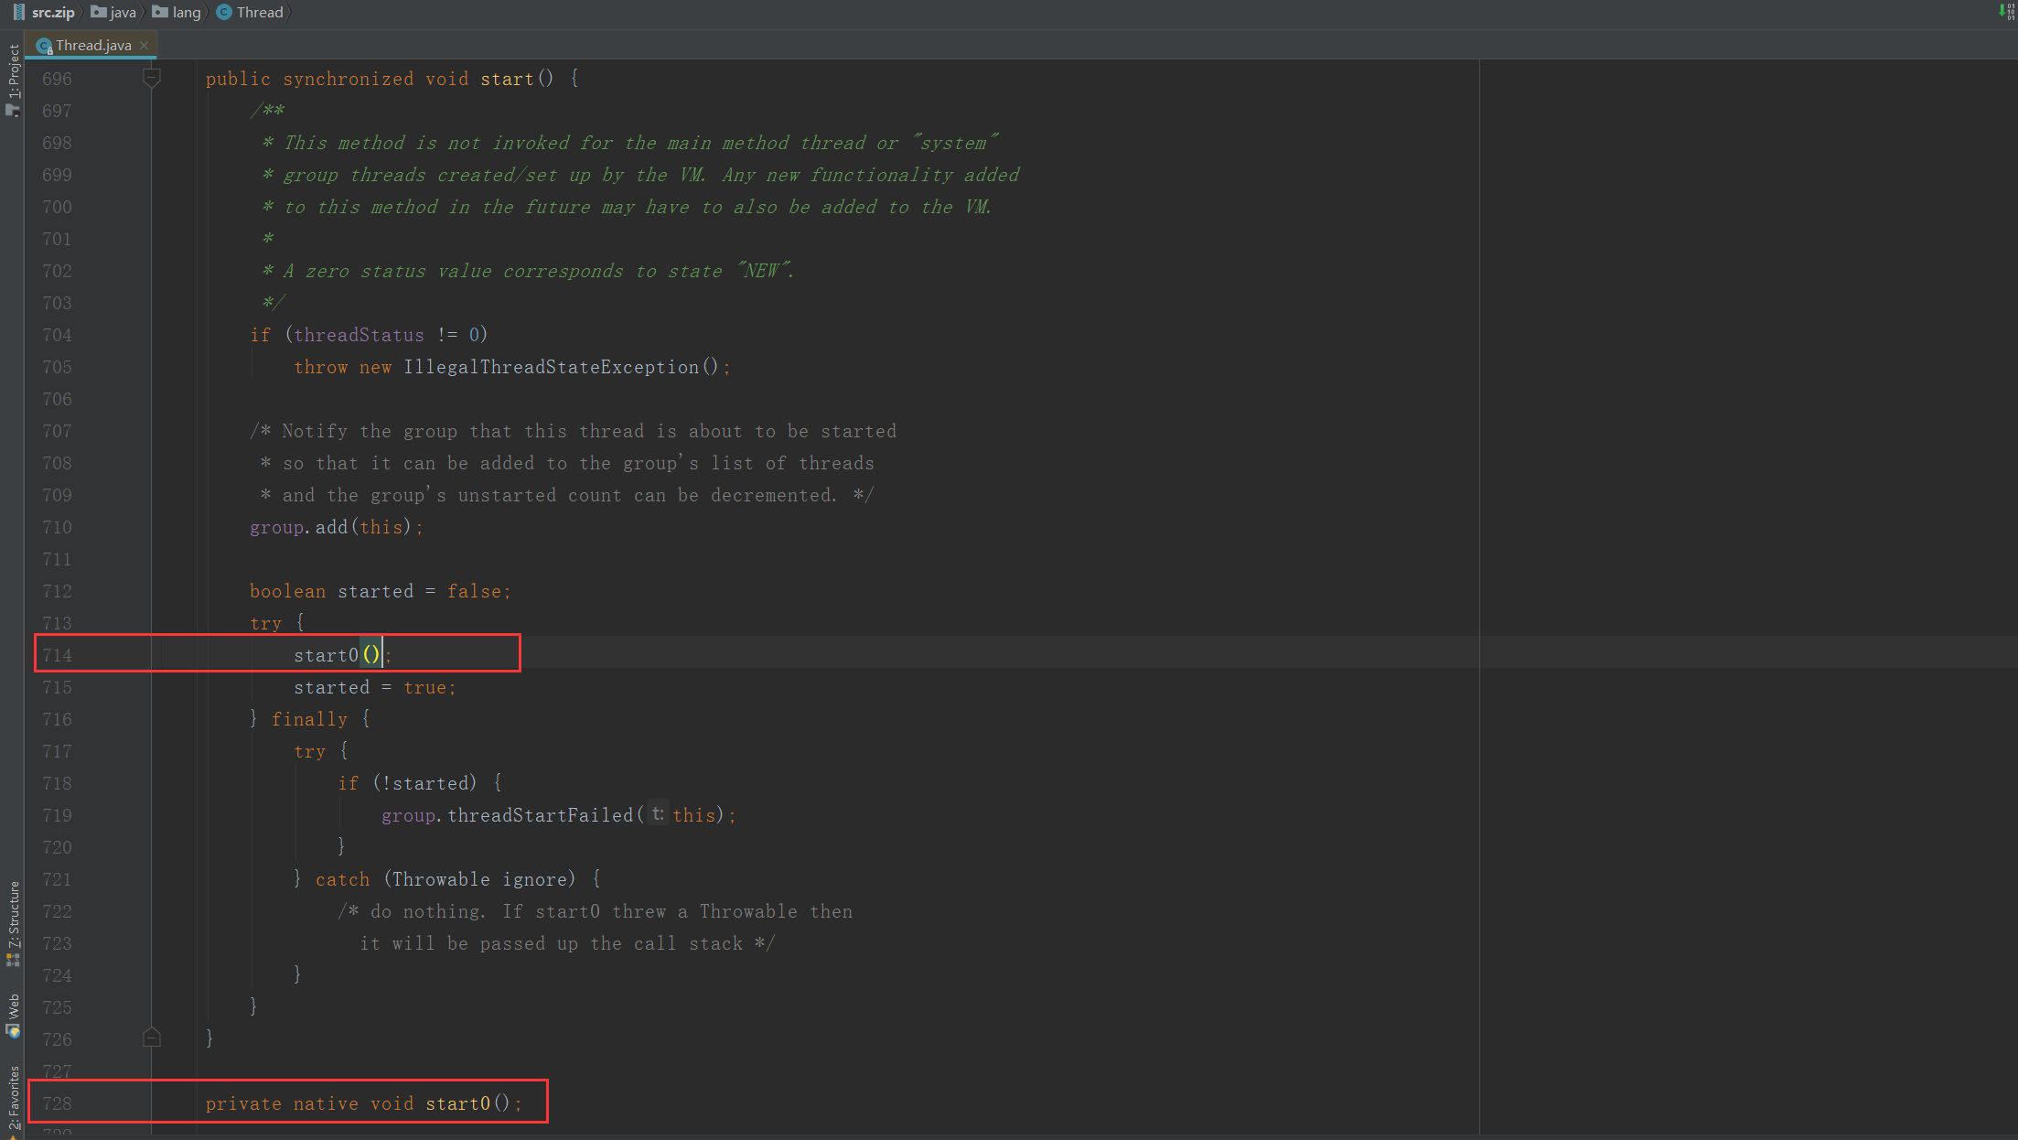The width and height of the screenshot is (2018, 1140).
Task: Click comment 'group threads created/set up'
Action: (x=436, y=175)
